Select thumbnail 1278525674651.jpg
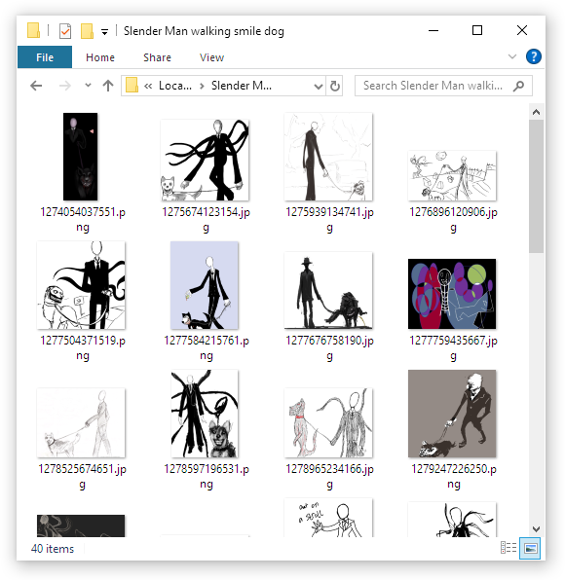565x580 pixels. coord(81,422)
